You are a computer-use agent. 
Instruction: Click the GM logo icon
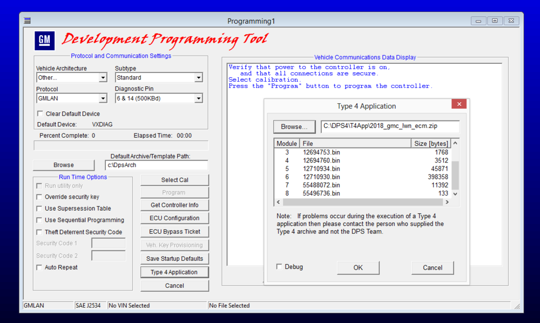pos(44,41)
